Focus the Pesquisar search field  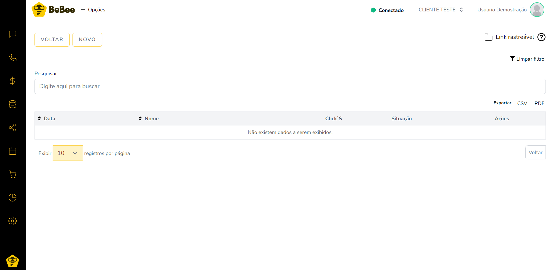click(x=290, y=86)
